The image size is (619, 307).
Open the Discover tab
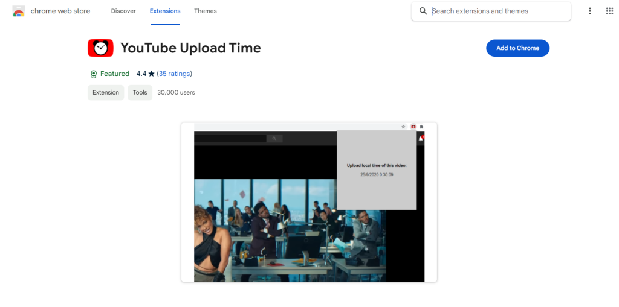(x=123, y=11)
